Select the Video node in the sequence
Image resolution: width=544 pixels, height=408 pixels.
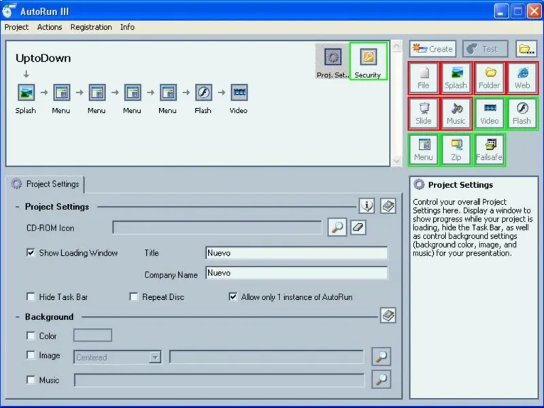tap(239, 99)
